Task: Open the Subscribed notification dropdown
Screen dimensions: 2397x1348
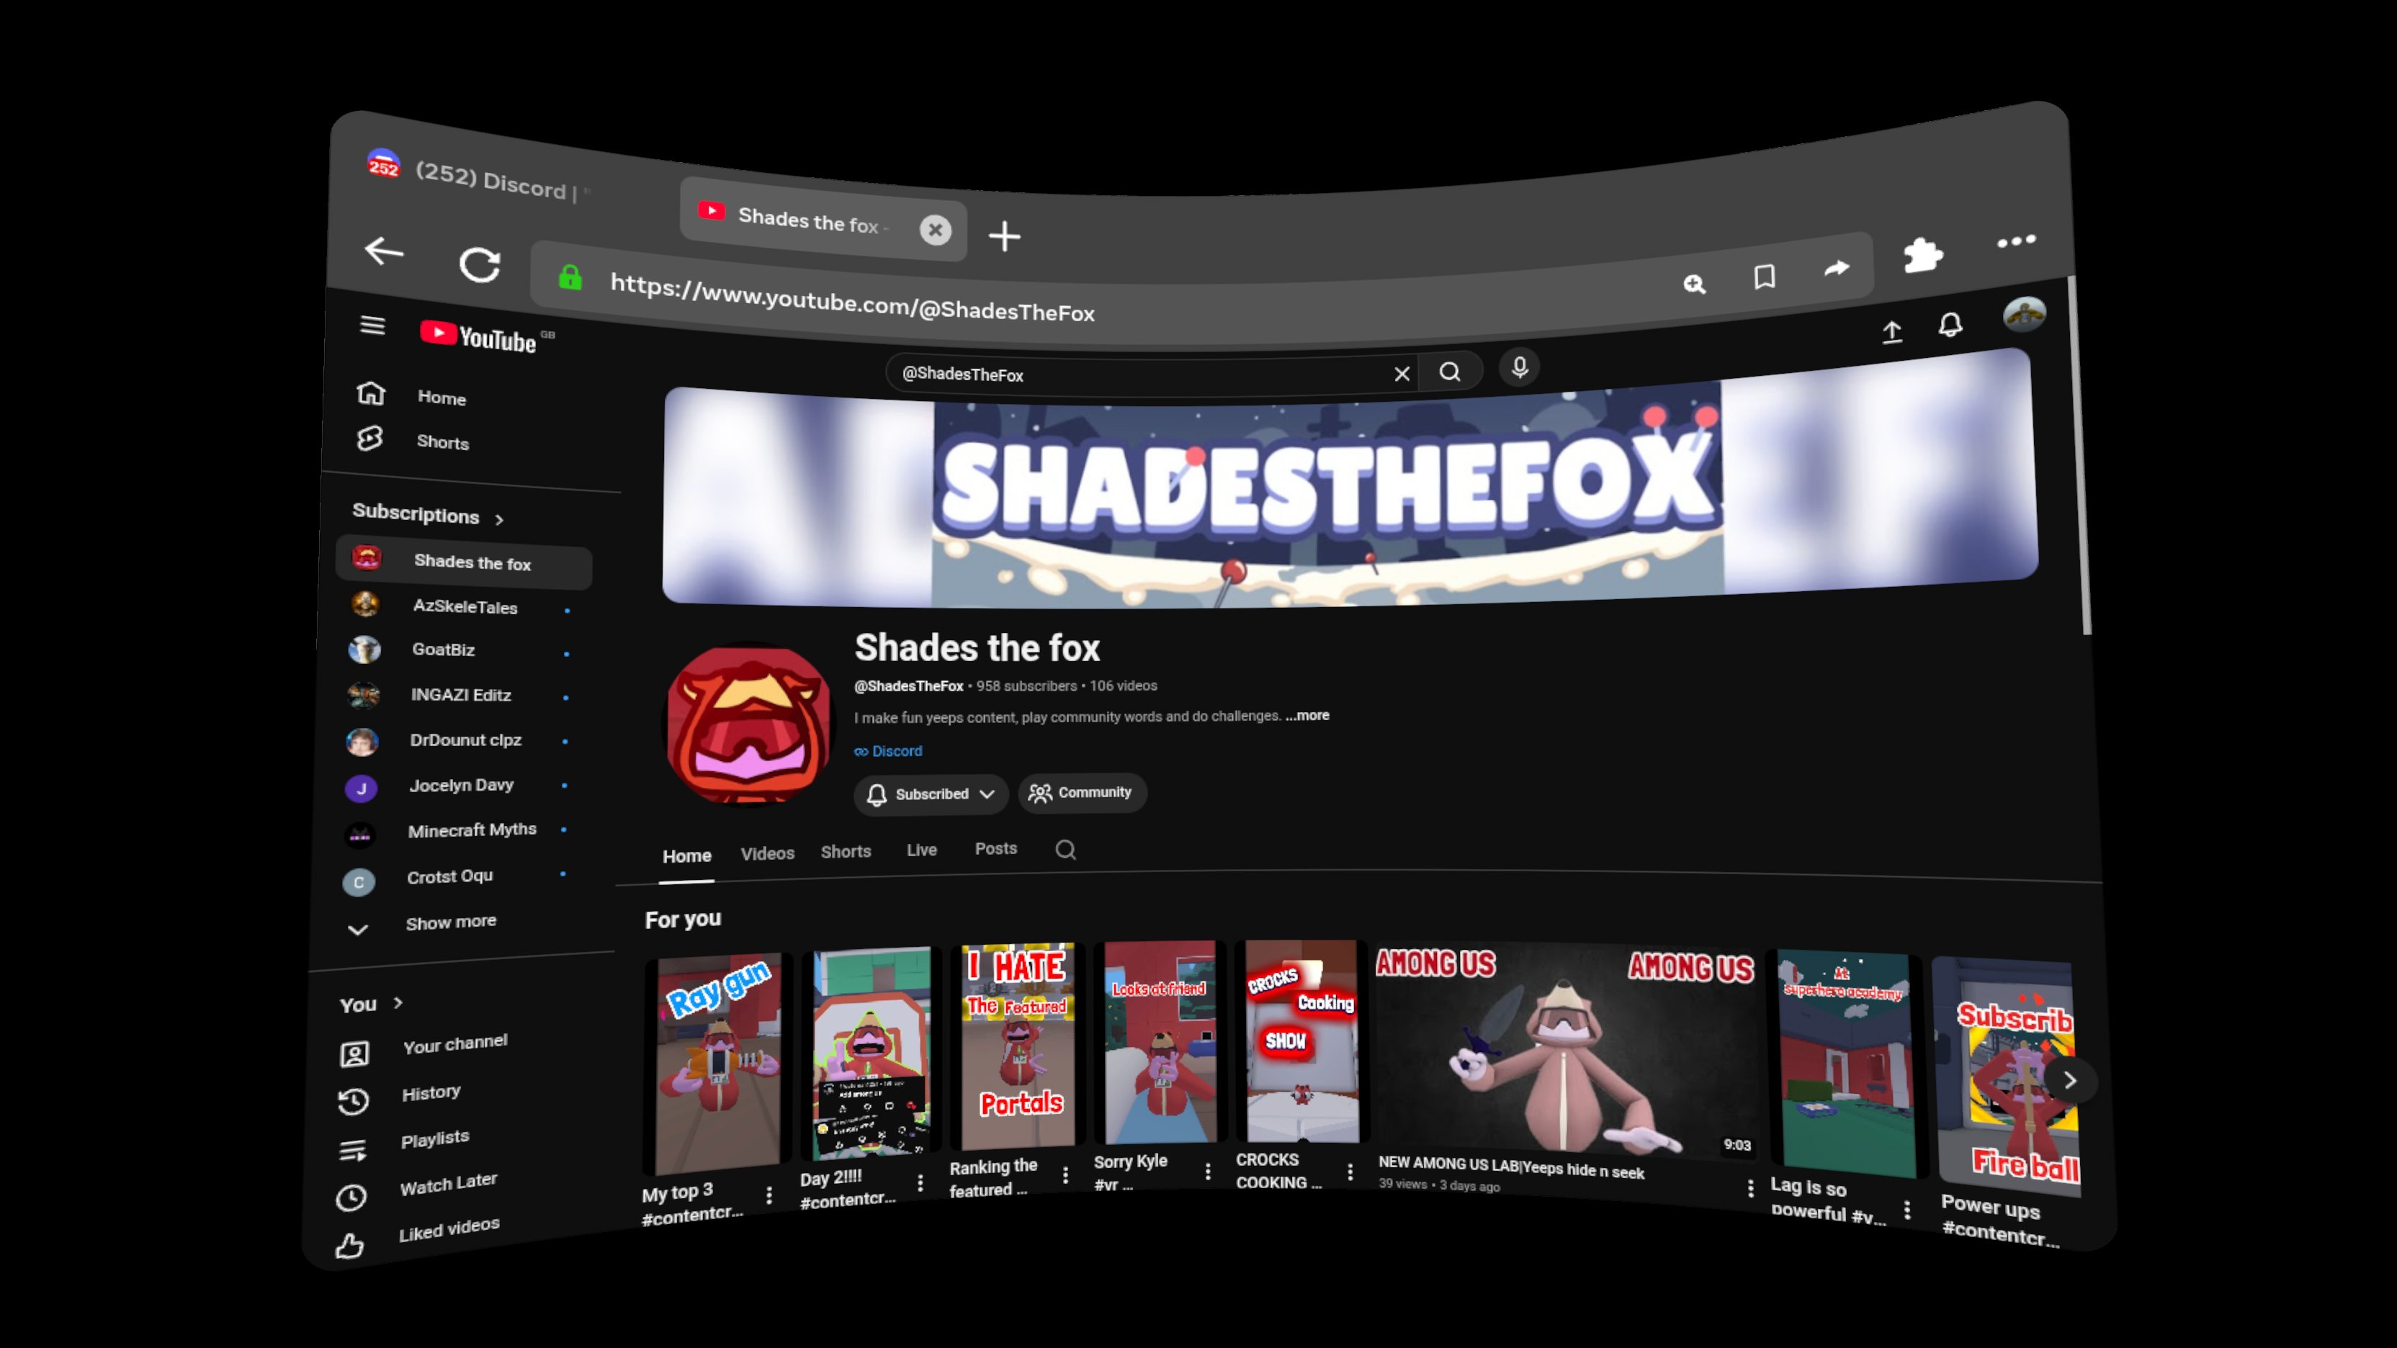Action: (x=931, y=794)
